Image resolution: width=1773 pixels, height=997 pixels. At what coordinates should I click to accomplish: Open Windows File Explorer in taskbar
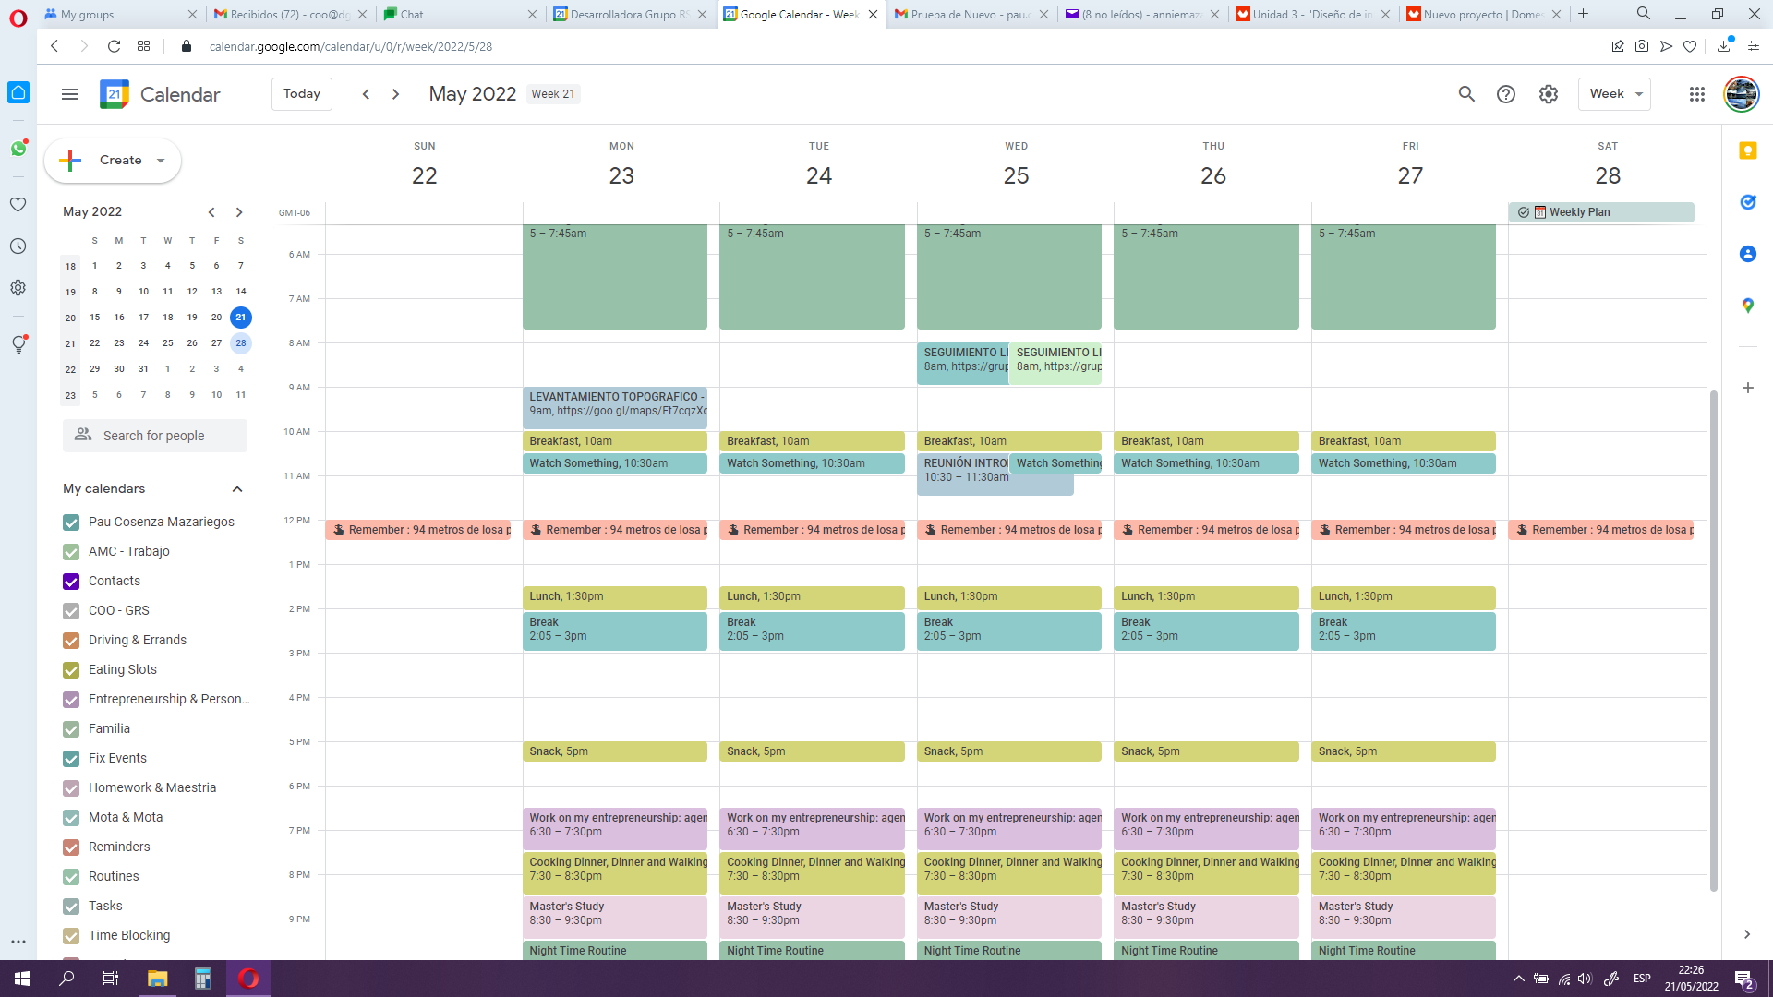point(158,979)
